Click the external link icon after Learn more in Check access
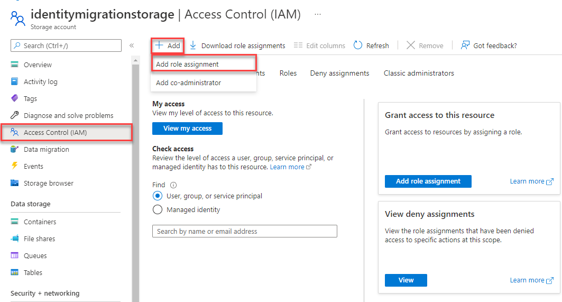Viewport: 562px width, 302px height. pyautogui.click(x=309, y=167)
